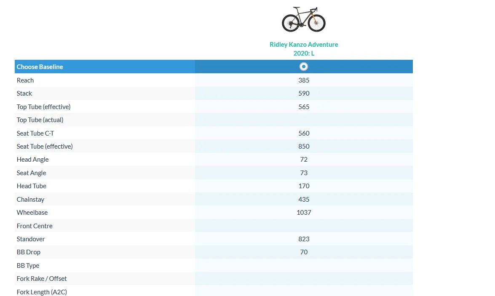Click the Head Tube label

click(x=32, y=186)
